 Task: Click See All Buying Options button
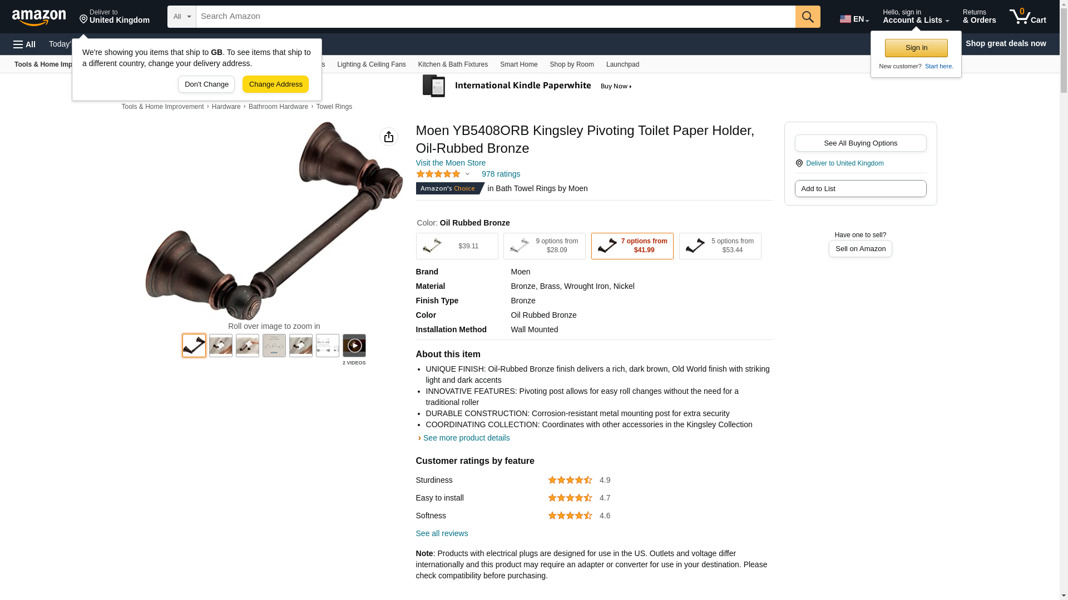[861, 143]
